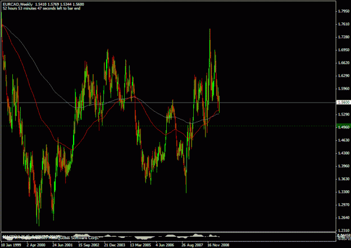Click the 4 Jun 2006 time axis label
Screen dimensions: 351x248
(165, 245)
